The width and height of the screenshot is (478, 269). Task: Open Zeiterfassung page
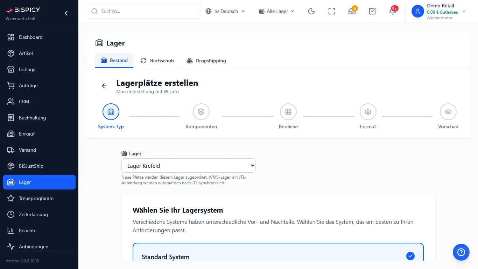tap(39, 214)
